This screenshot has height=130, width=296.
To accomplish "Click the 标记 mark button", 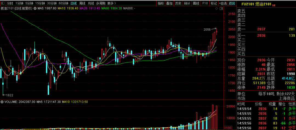I will pos(214,3).
